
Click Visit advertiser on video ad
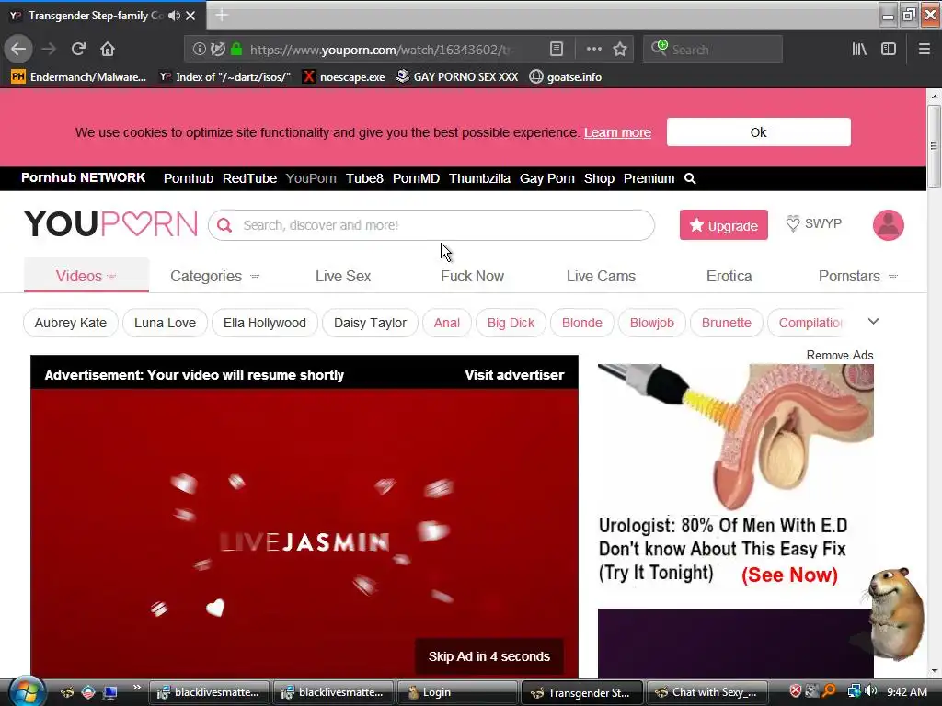(514, 375)
